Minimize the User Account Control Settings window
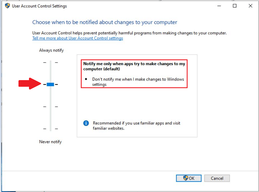 point(219,6)
